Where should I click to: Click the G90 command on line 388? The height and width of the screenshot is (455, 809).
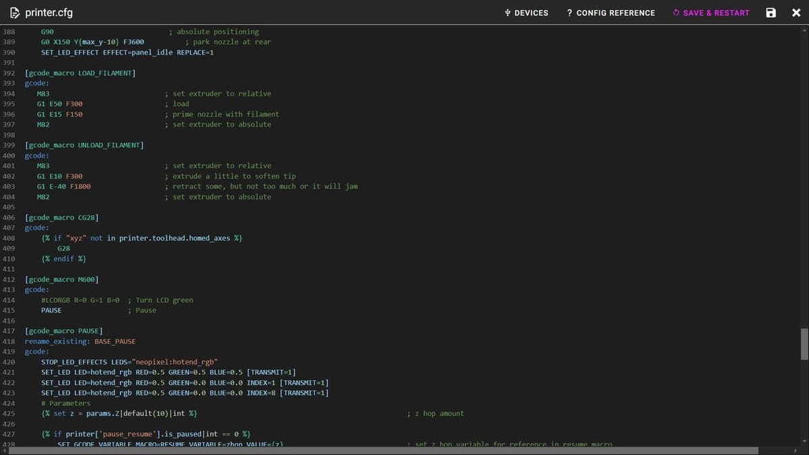pos(47,32)
